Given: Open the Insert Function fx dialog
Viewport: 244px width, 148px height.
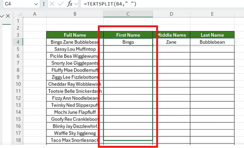Looking at the screenshot, I should coord(70,4).
